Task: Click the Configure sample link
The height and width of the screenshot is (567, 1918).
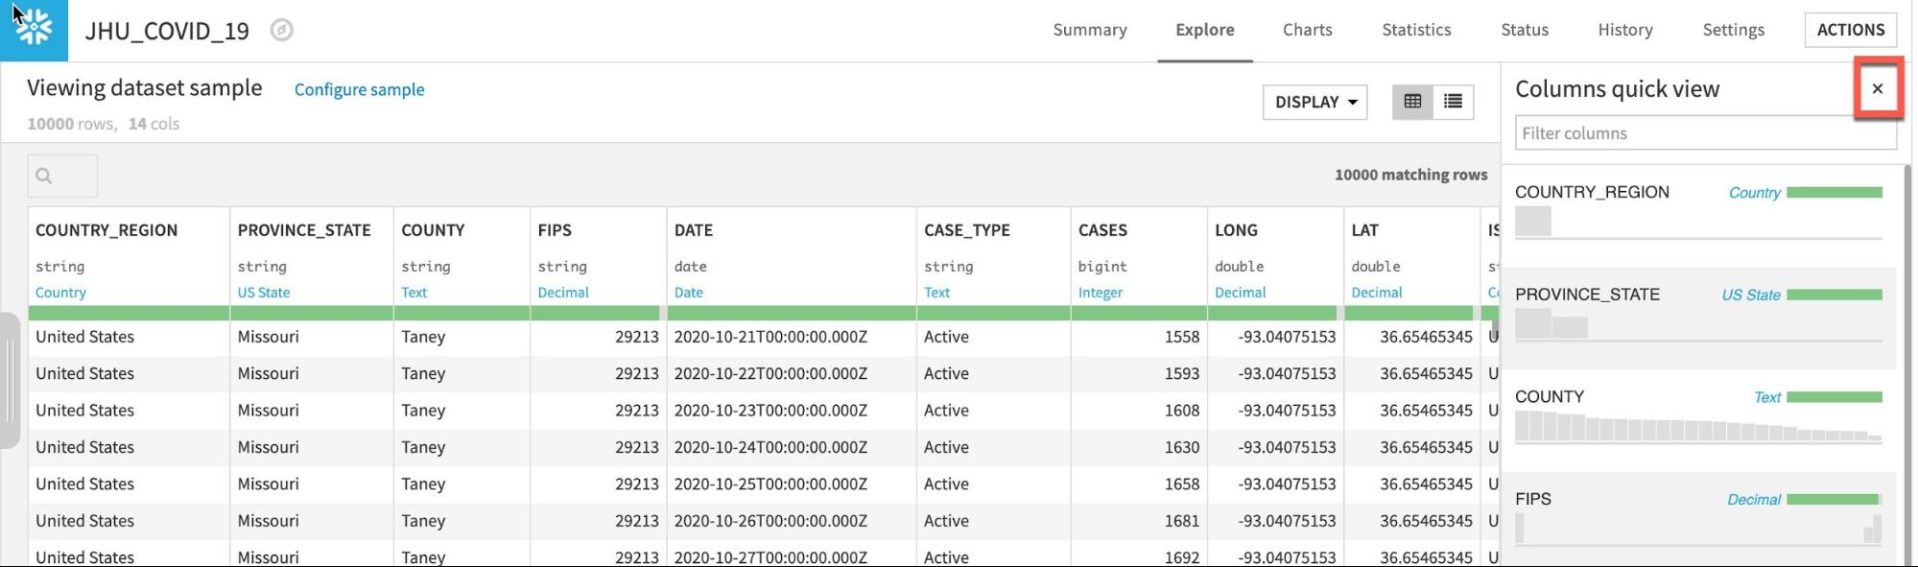Action: (359, 89)
